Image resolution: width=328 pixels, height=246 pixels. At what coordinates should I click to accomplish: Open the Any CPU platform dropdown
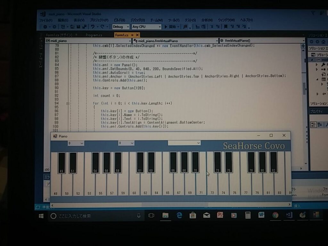[x=146, y=27]
